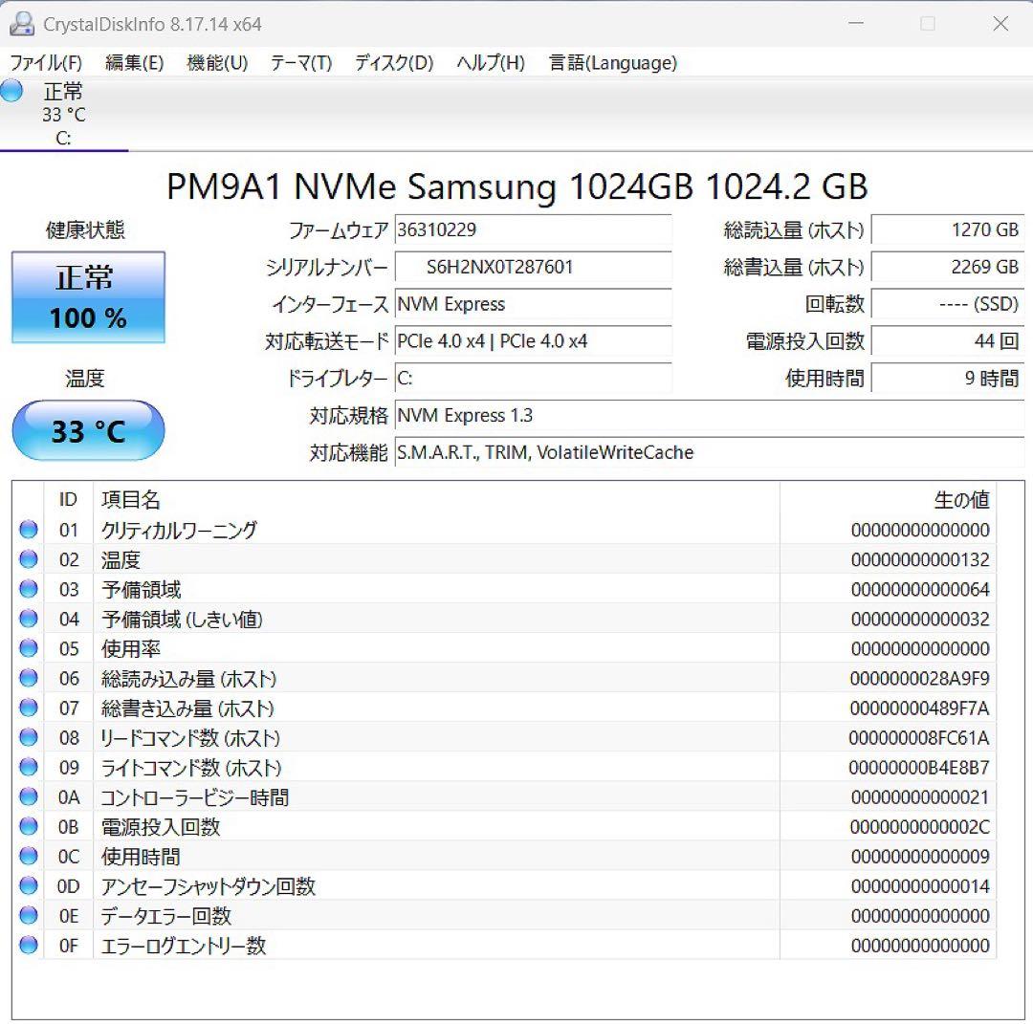Click the LED icon beside エラーログエントリー数

pyautogui.click(x=28, y=946)
